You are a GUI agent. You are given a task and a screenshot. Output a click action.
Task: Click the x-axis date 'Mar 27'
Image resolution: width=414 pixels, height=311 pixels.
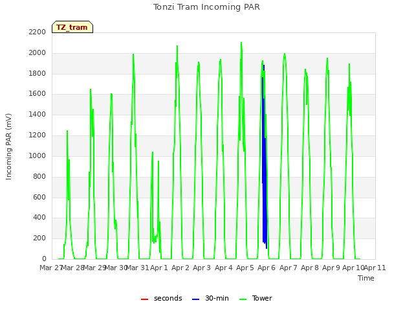click(x=51, y=268)
